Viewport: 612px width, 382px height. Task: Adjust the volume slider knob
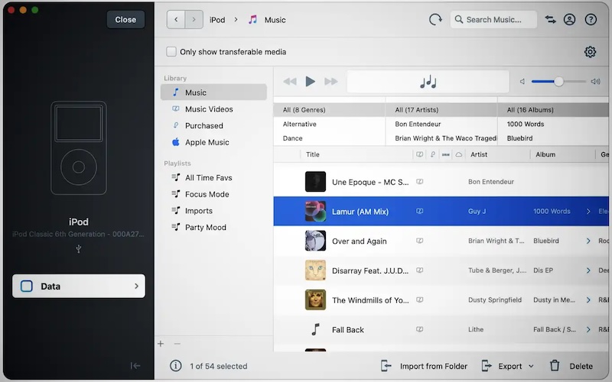[558, 82]
